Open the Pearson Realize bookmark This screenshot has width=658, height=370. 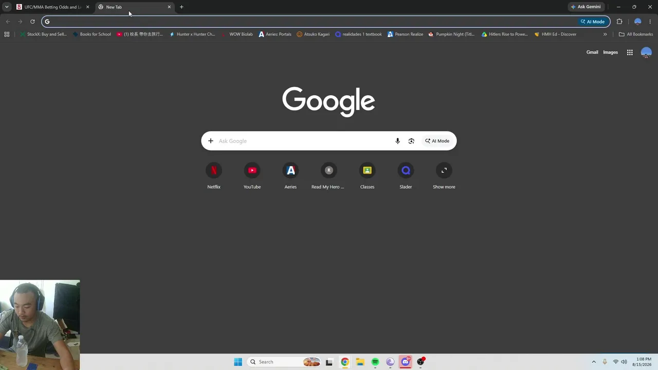(405, 34)
